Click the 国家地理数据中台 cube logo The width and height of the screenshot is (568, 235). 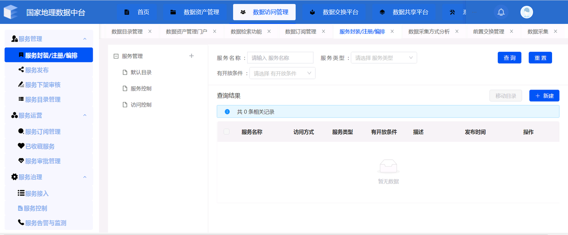tap(11, 12)
